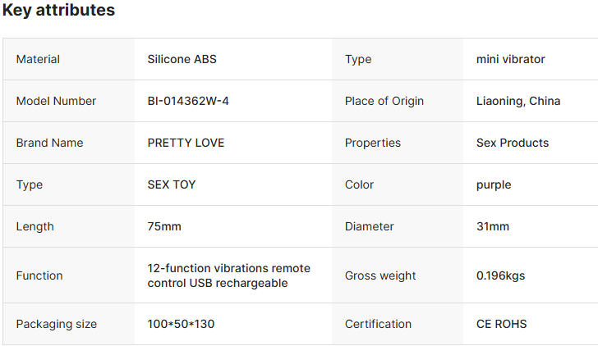Viewport: 598px width, 346px height.
Task: Click the "Brand Name" label cell
Action: click(49, 143)
